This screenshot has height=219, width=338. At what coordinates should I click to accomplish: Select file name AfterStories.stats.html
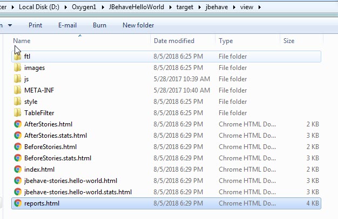[56, 136]
